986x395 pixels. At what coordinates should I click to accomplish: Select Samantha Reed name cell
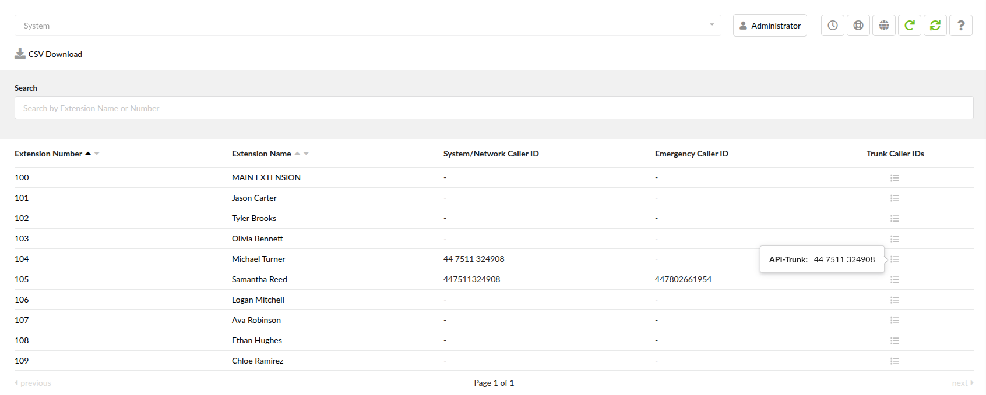coord(259,279)
